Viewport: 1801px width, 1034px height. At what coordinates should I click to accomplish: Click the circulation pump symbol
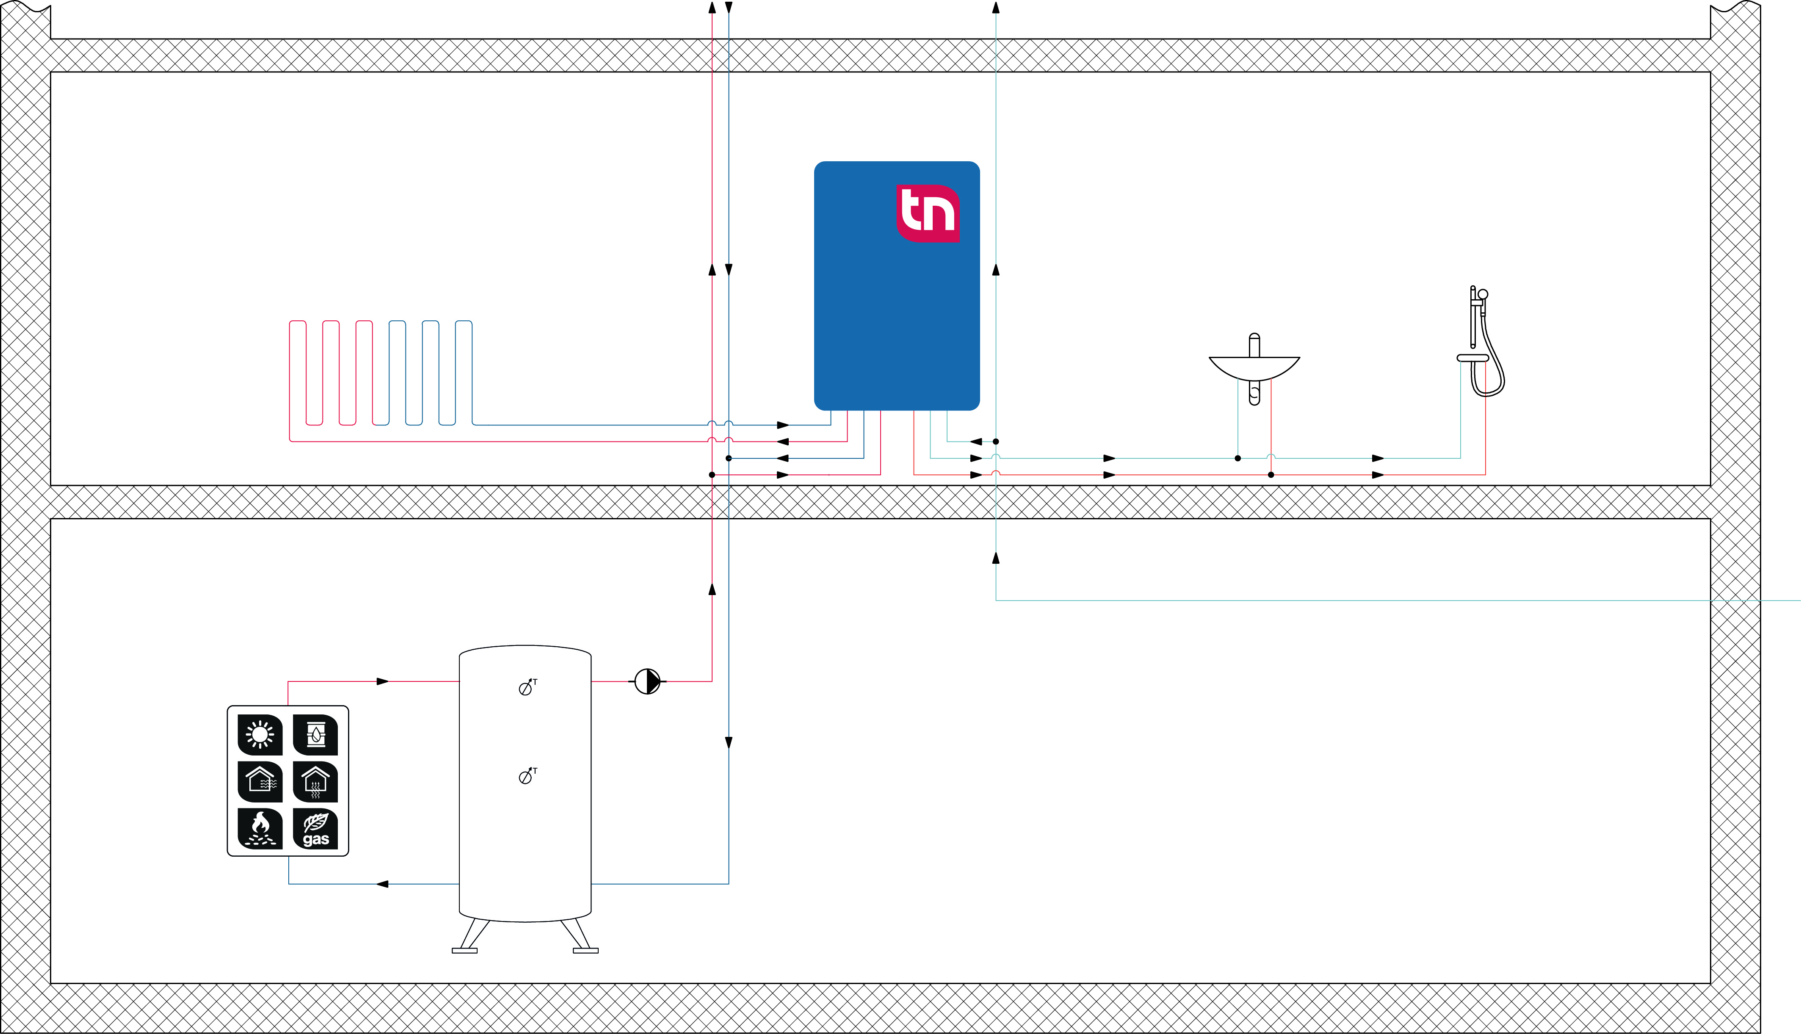[x=647, y=681]
